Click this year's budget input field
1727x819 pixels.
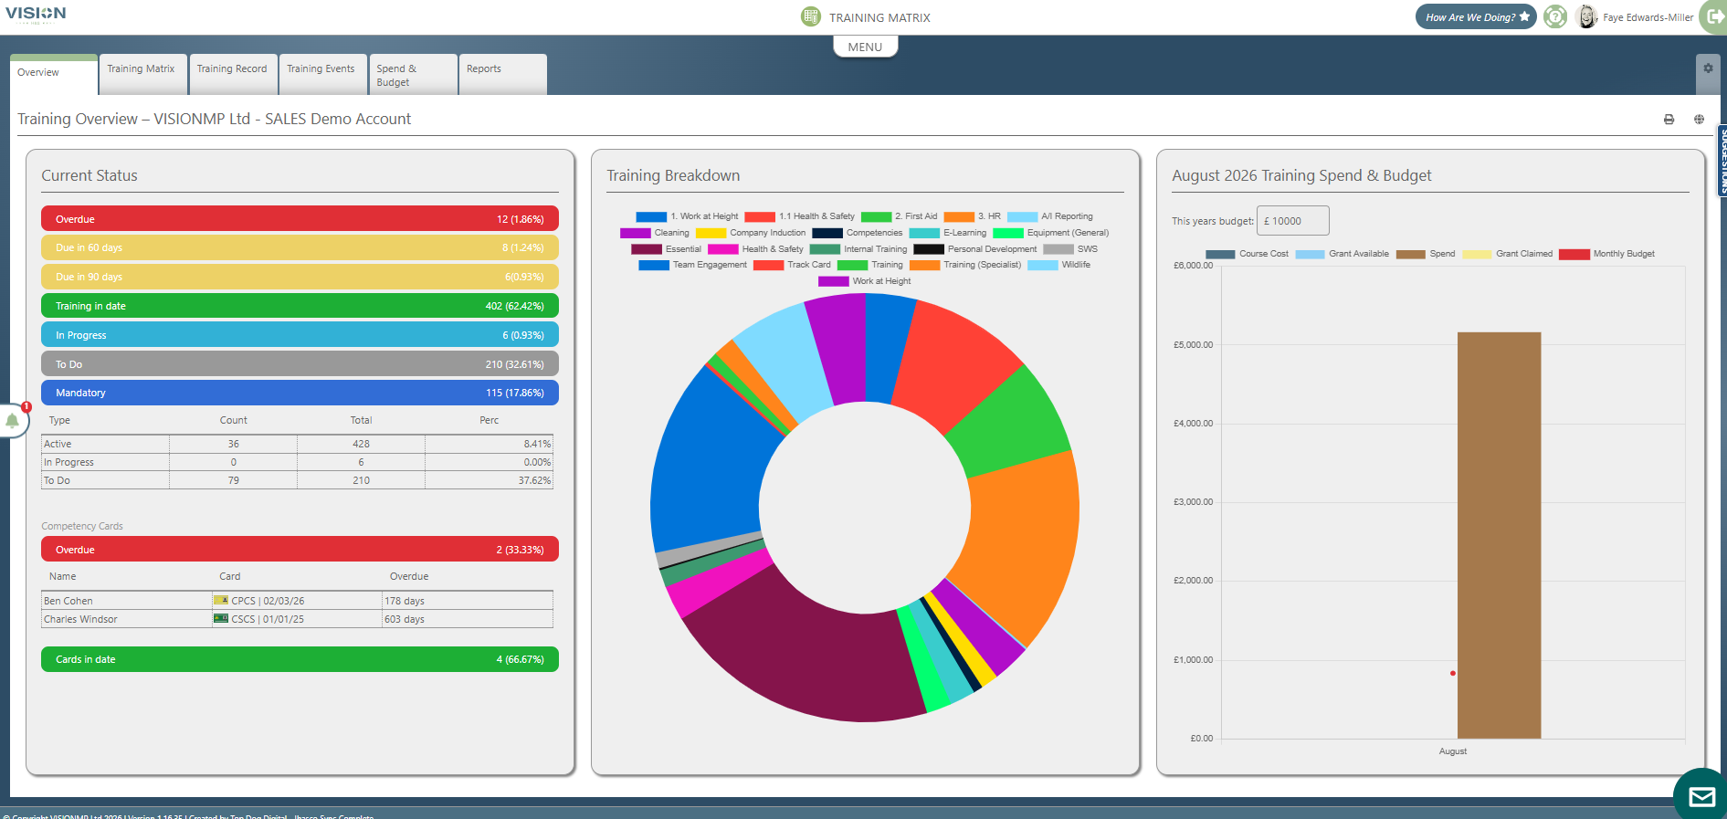1292,221
